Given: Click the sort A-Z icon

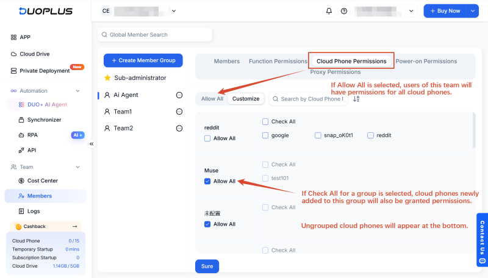Looking at the screenshot, I should [356, 99].
